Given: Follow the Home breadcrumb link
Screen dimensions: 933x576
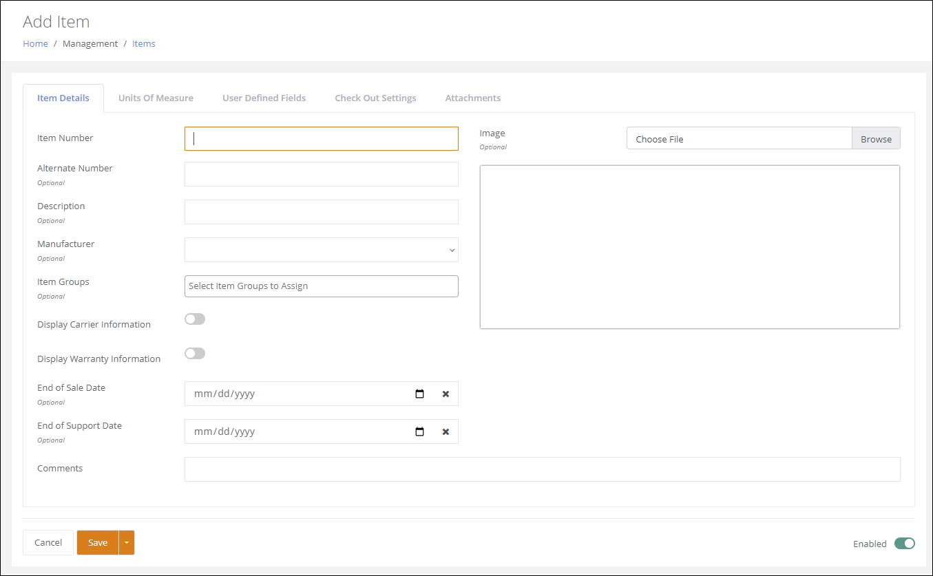Looking at the screenshot, I should click(36, 43).
